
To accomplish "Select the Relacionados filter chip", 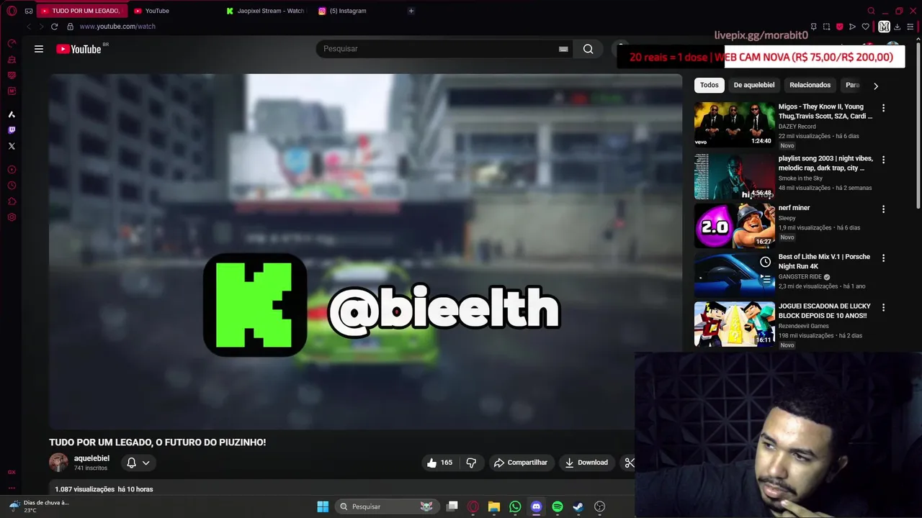I will pos(810,85).
